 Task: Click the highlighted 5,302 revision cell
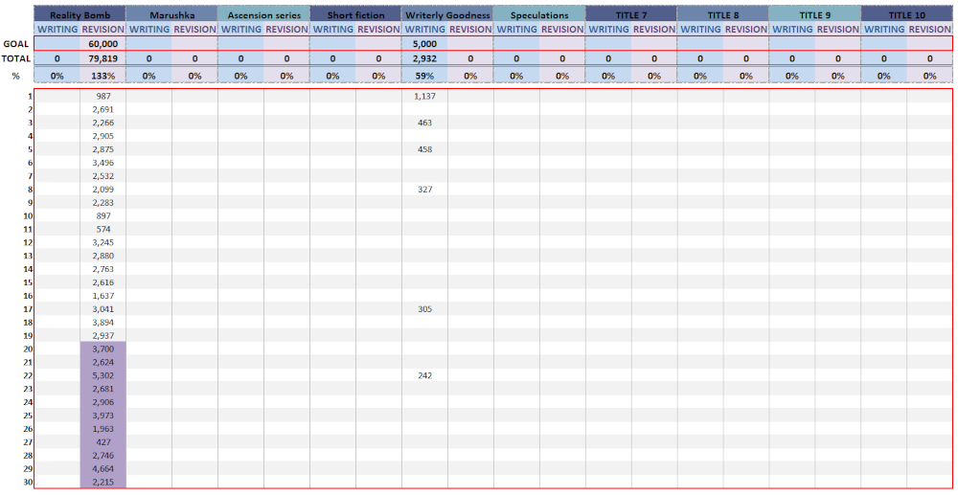[x=103, y=376]
